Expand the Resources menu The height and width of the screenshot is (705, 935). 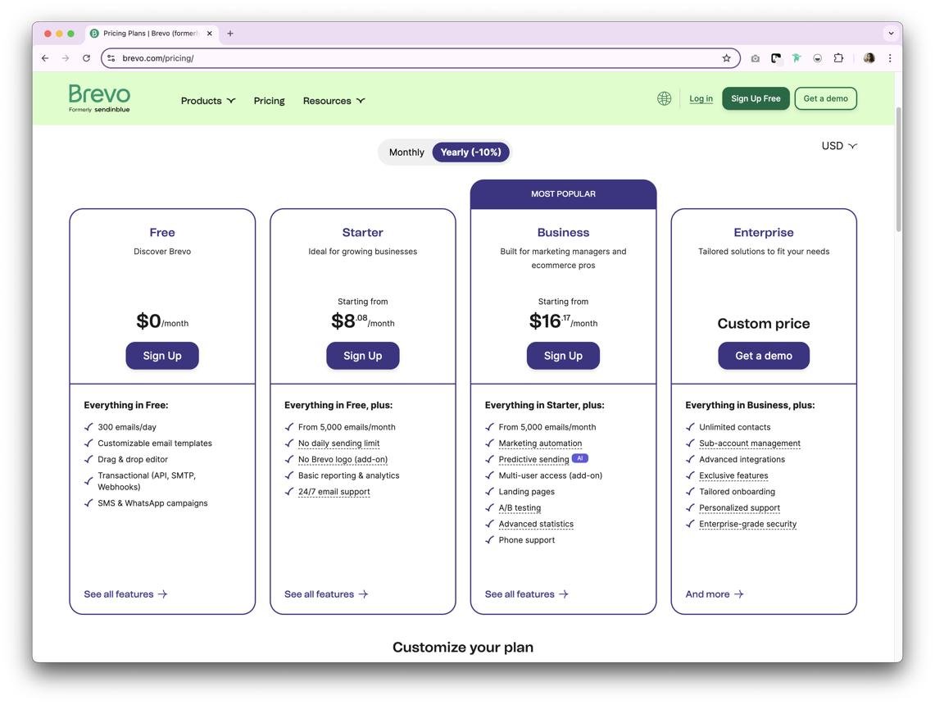[x=334, y=101]
